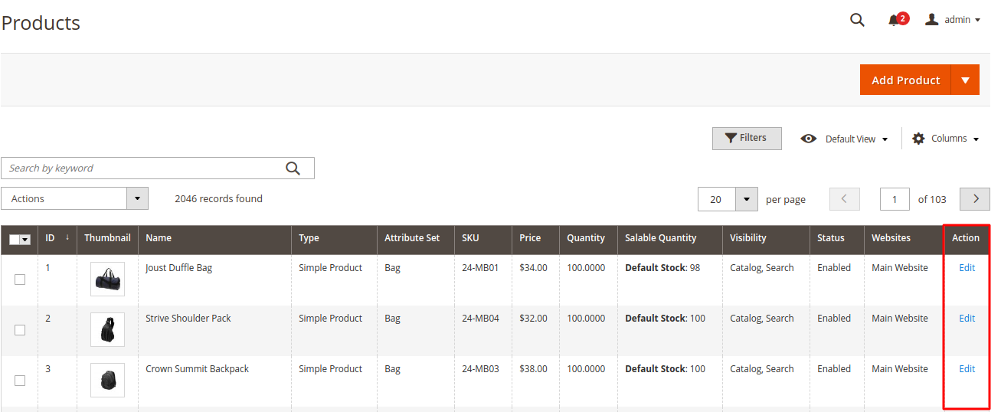
Task: Sort by the ID column header
Action: (x=57, y=238)
